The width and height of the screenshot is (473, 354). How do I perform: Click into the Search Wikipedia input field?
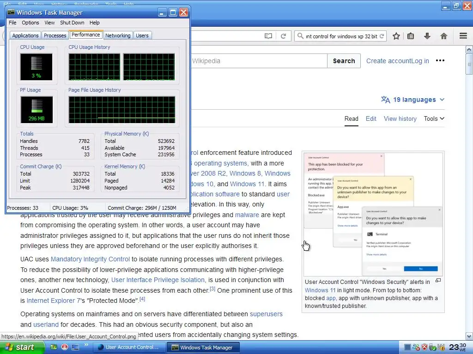click(259, 61)
